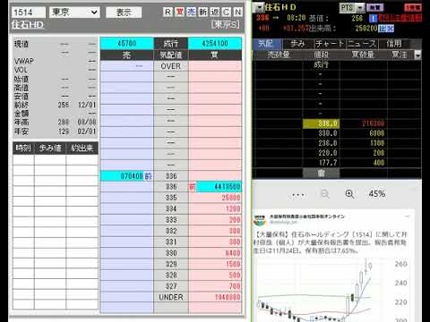Image resolution: width=430 pixels, height=322 pixels.
Task: Click the purple button beside PTS
Action: [374, 7]
